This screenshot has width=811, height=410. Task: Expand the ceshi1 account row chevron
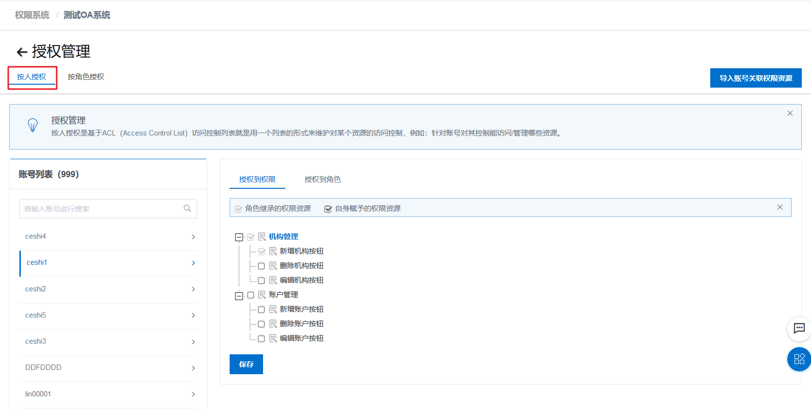(193, 263)
